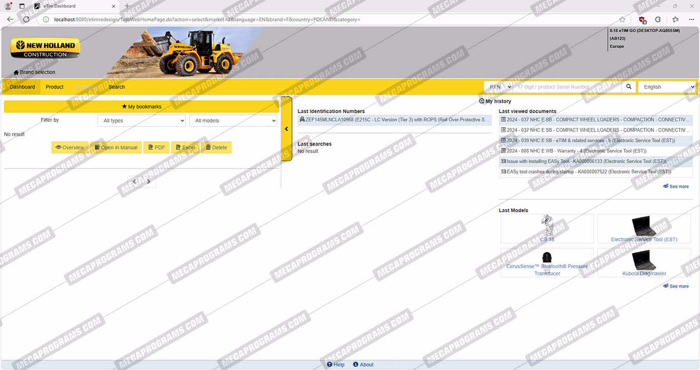Viewport: 700px width, 370px height.
Task: Click the My history heading
Action: click(x=495, y=101)
